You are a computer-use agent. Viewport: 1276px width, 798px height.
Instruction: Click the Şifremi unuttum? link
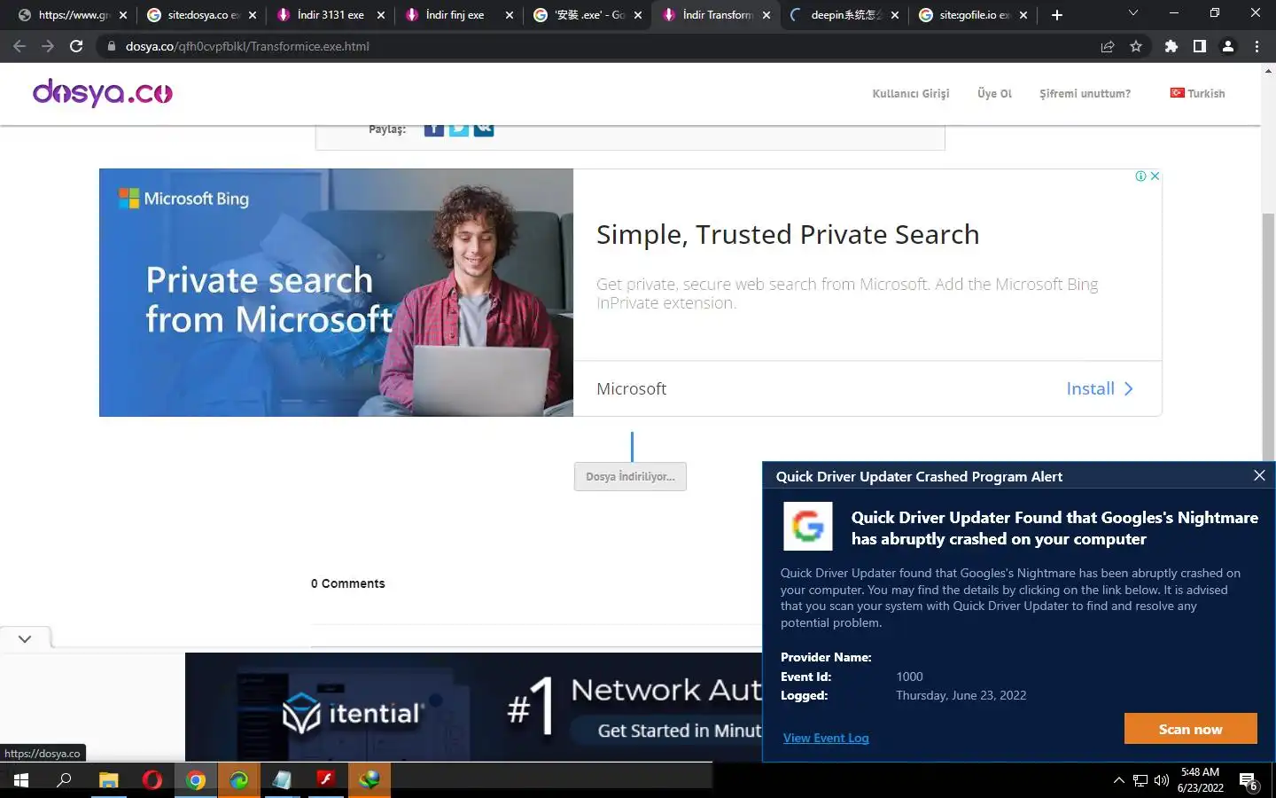[1085, 94]
